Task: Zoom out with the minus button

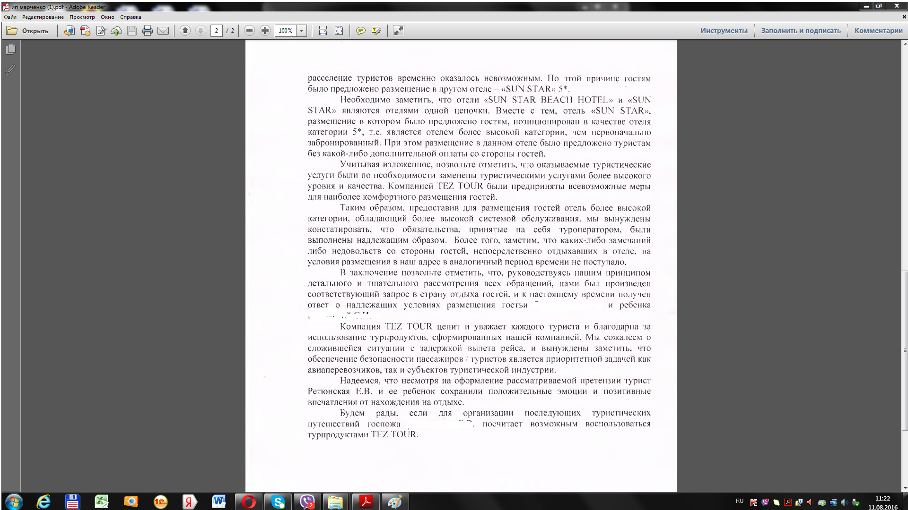Action: (249, 31)
